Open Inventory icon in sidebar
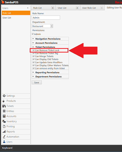122x152 pixels. [x=4, y=121]
